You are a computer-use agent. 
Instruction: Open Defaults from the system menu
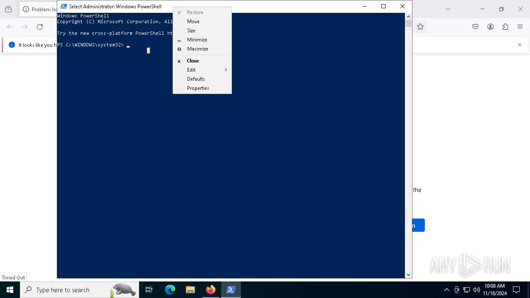[202, 79]
